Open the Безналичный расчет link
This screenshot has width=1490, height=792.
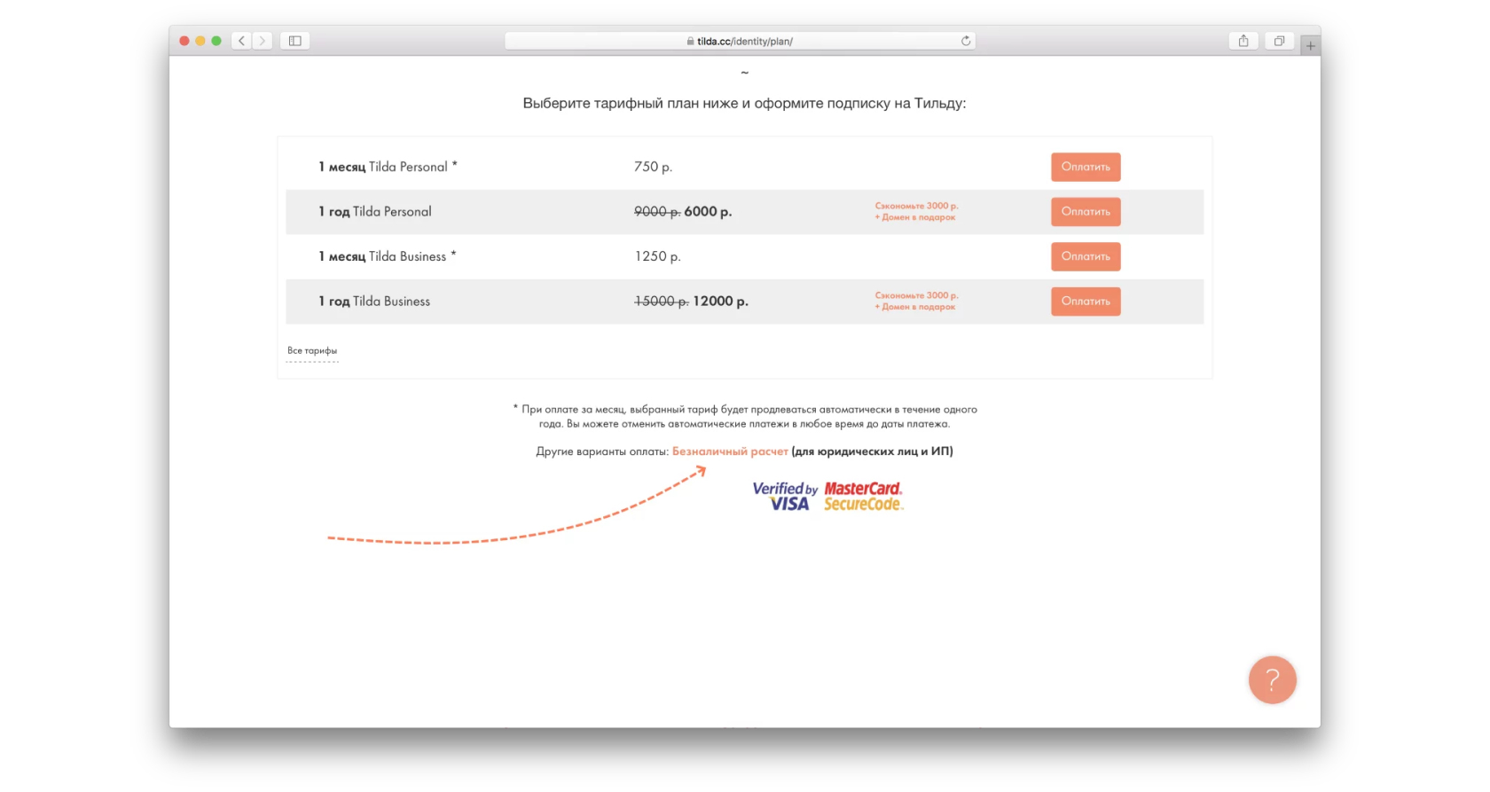(x=730, y=451)
